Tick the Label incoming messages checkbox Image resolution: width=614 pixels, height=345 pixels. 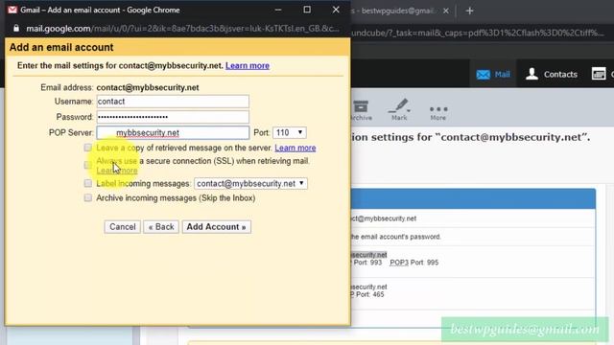tap(87, 183)
